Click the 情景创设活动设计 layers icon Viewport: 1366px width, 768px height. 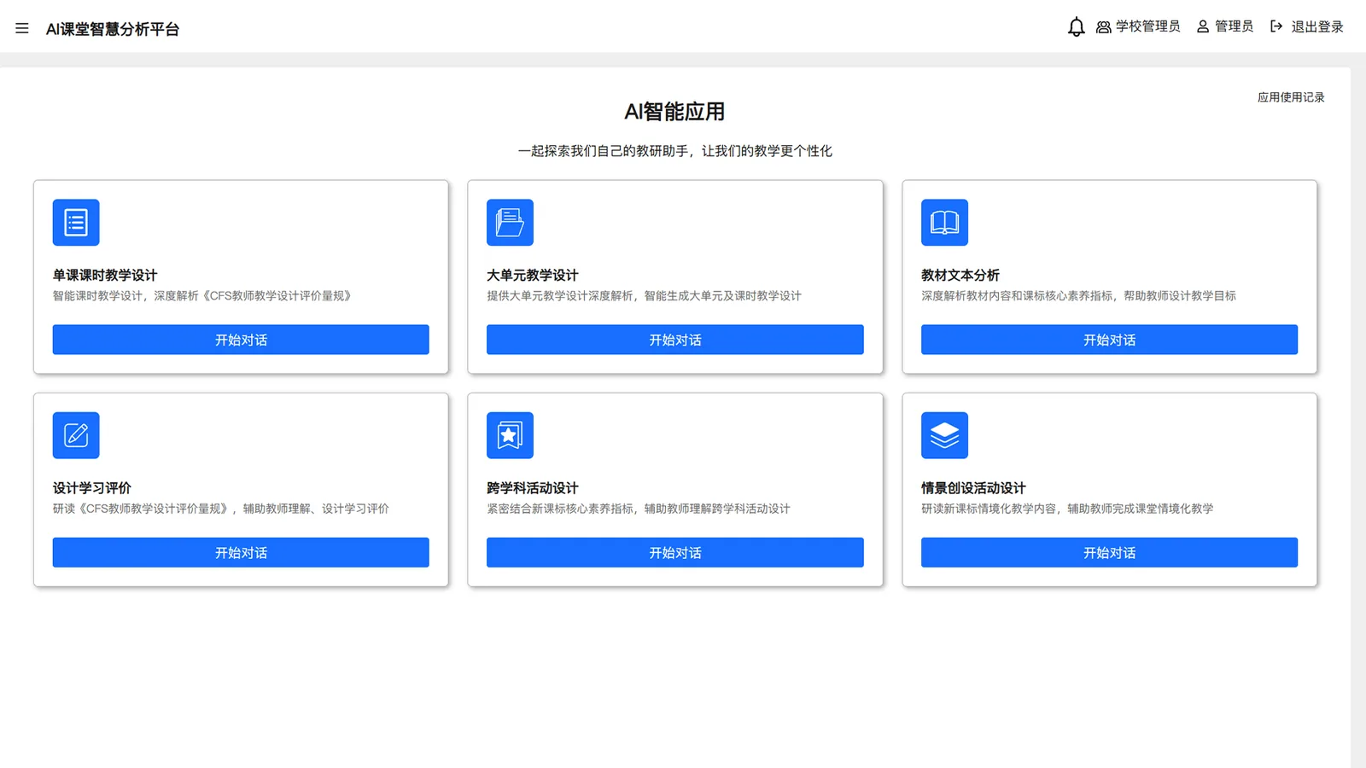click(x=944, y=435)
